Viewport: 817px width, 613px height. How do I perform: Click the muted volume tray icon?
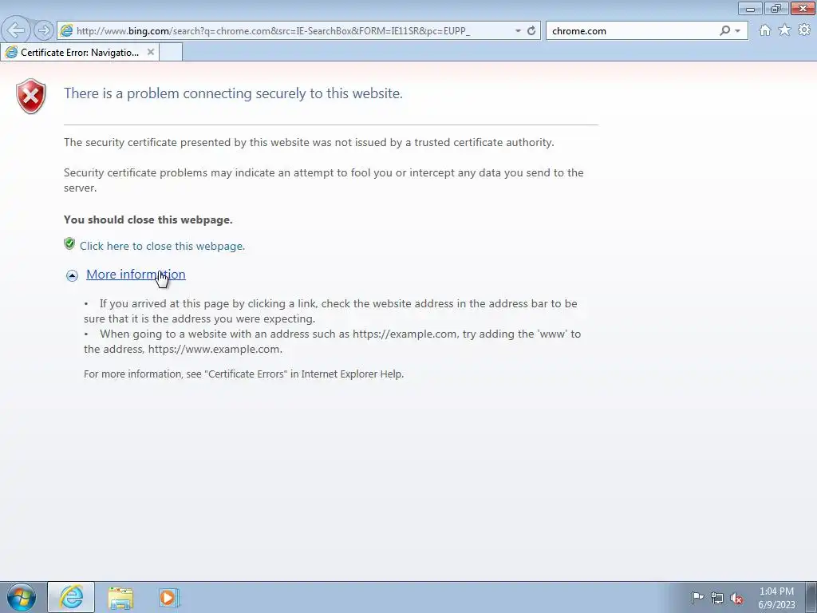coord(736,598)
